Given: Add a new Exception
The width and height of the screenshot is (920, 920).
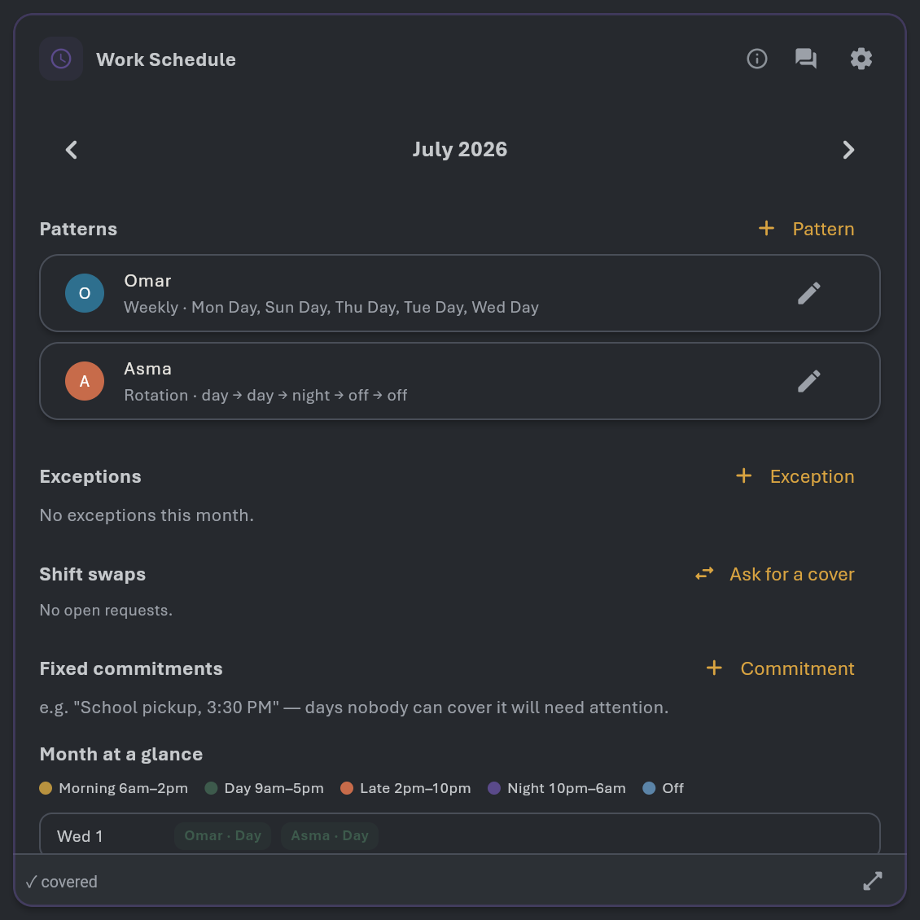Looking at the screenshot, I should coord(795,476).
